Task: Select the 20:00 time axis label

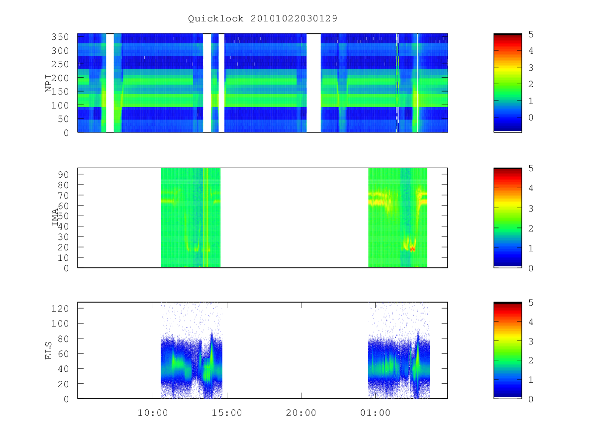Action: 301,413
